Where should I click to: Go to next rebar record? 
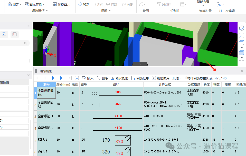click(53, 78)
